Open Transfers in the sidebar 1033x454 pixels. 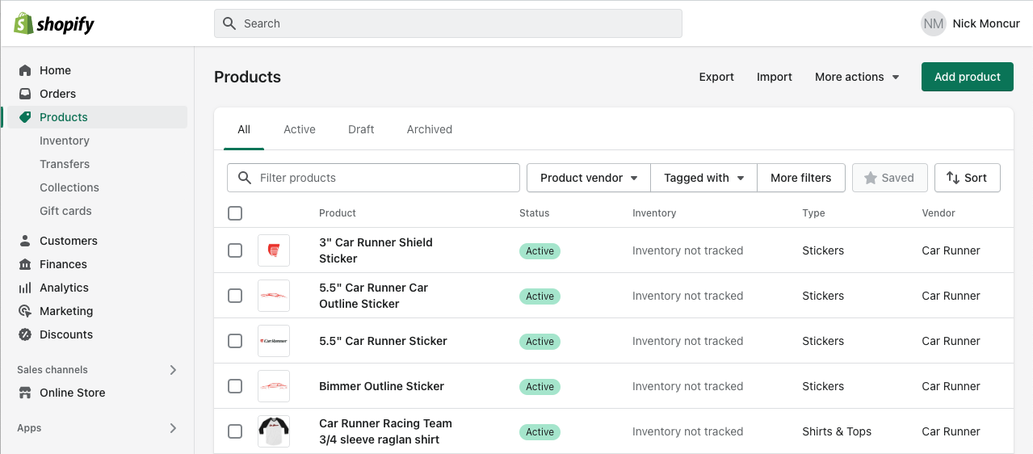coord(65,164)
